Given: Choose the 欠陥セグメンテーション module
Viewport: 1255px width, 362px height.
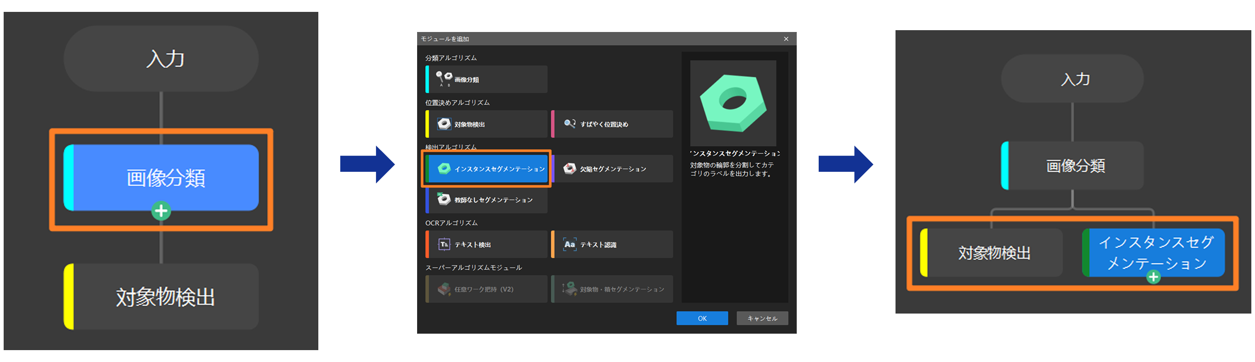Looking at the screenshot, I should point(612,169).
